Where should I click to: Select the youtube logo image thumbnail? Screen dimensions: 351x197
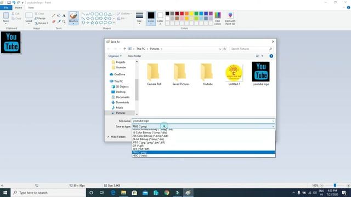pyautogui.click(x=261, y=74)
